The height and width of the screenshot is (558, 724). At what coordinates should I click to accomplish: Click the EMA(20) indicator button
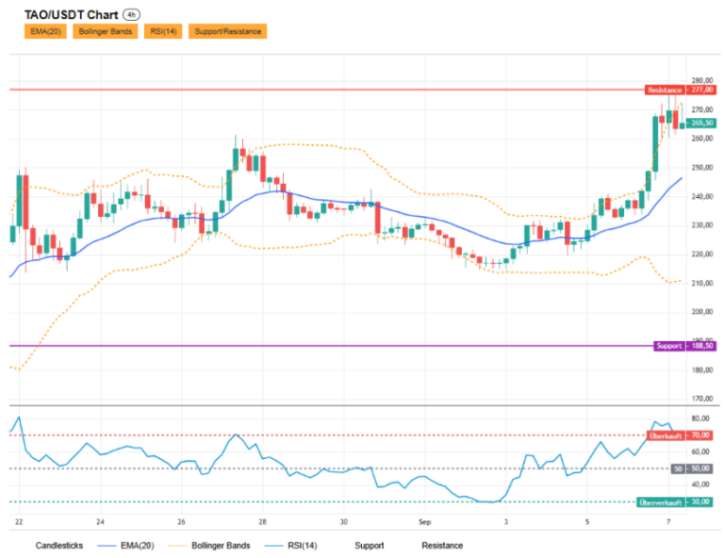click(x=45, y=31)
